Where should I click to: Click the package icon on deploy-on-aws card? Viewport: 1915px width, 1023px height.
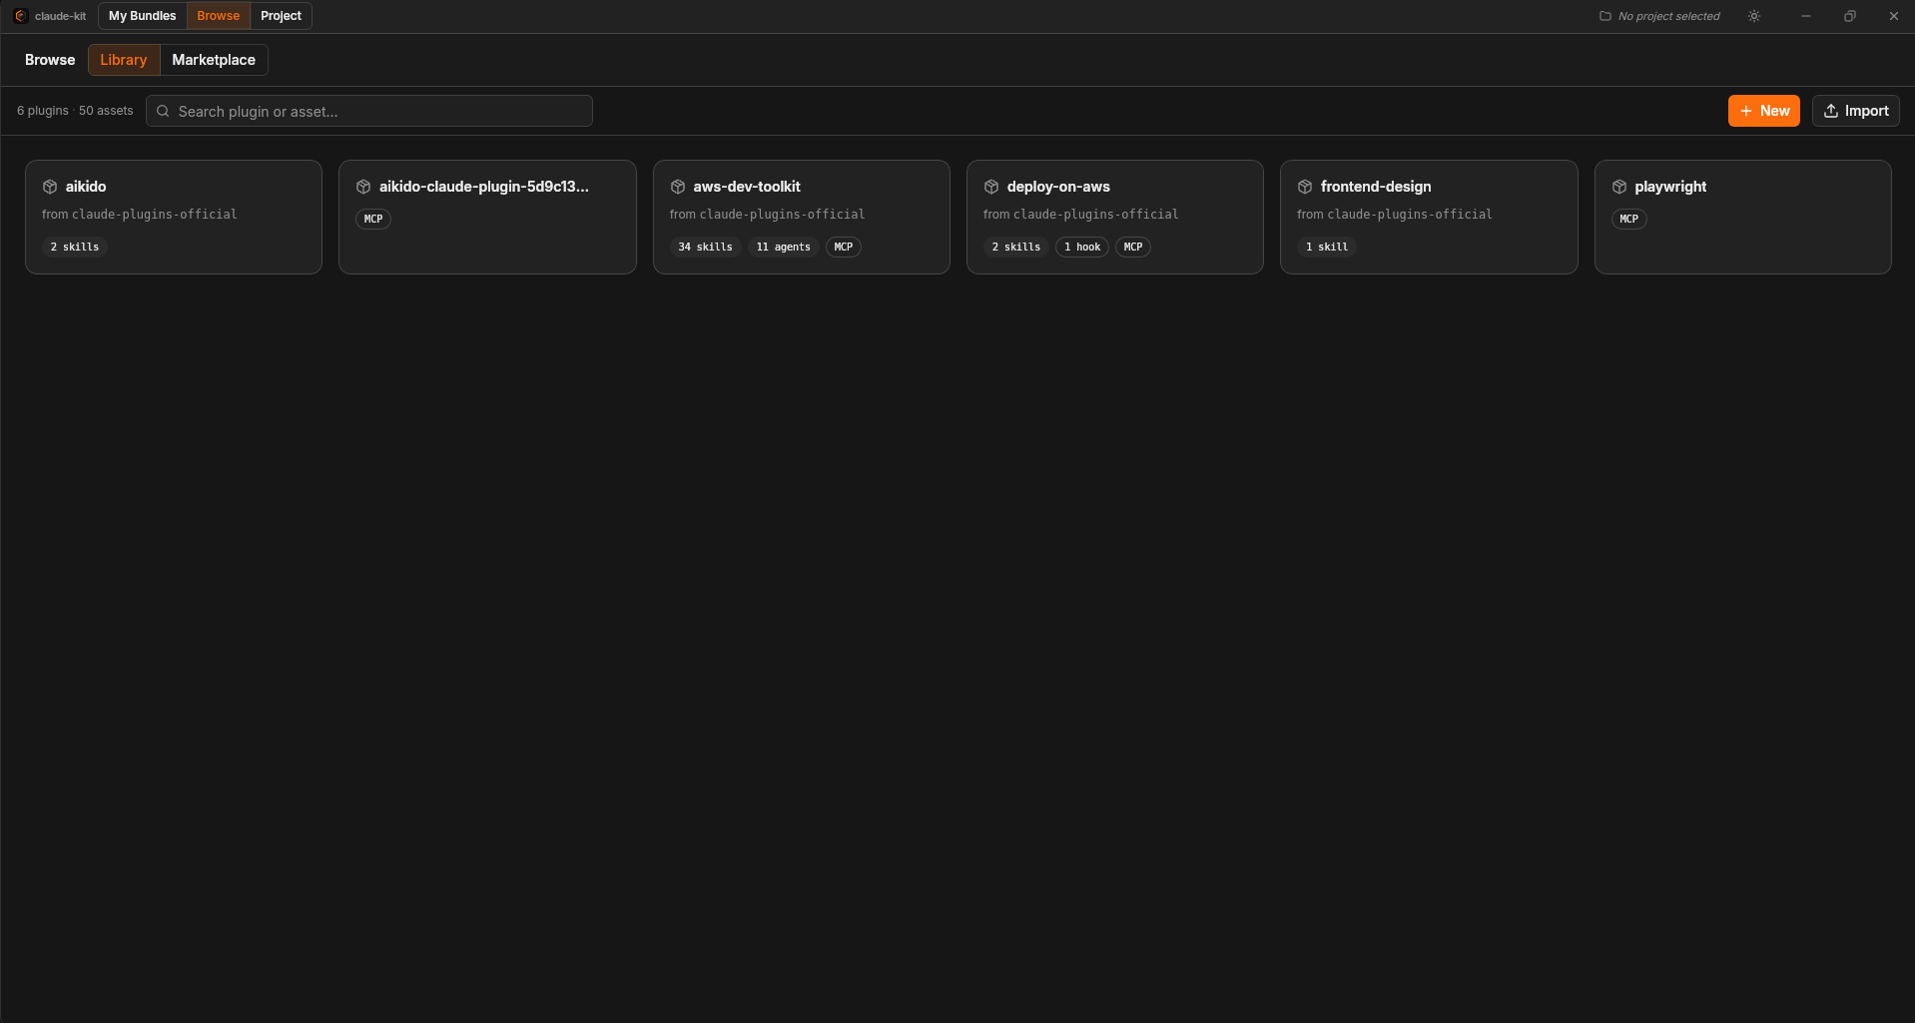click(x=991, y=187)
